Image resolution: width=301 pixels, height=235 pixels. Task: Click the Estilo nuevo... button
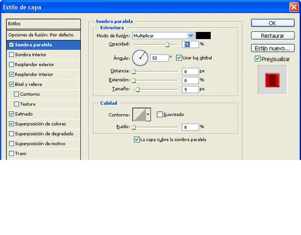pyautogui.click(x=273, y=48)
